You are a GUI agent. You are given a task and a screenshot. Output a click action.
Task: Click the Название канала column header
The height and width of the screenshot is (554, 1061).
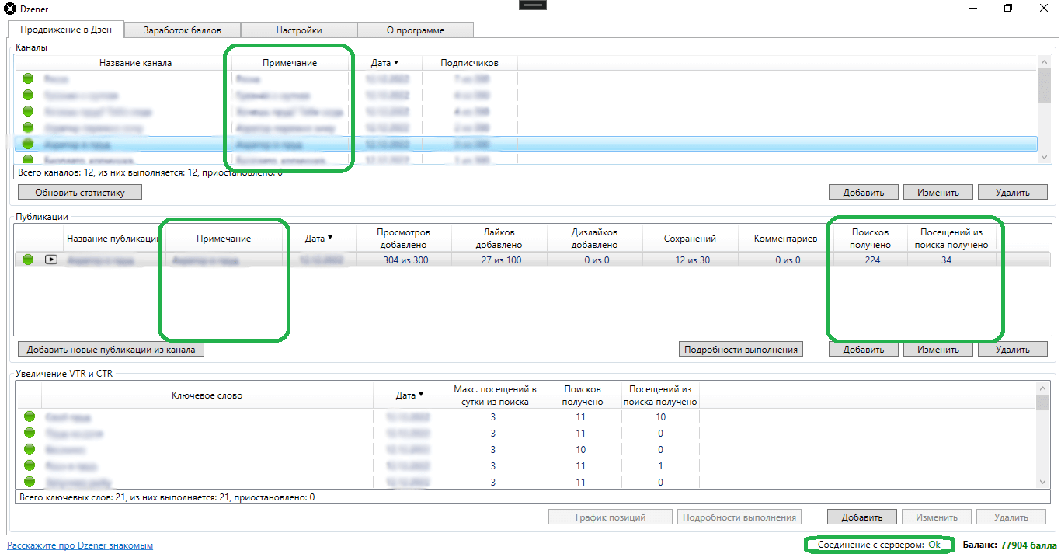point(136,63)
